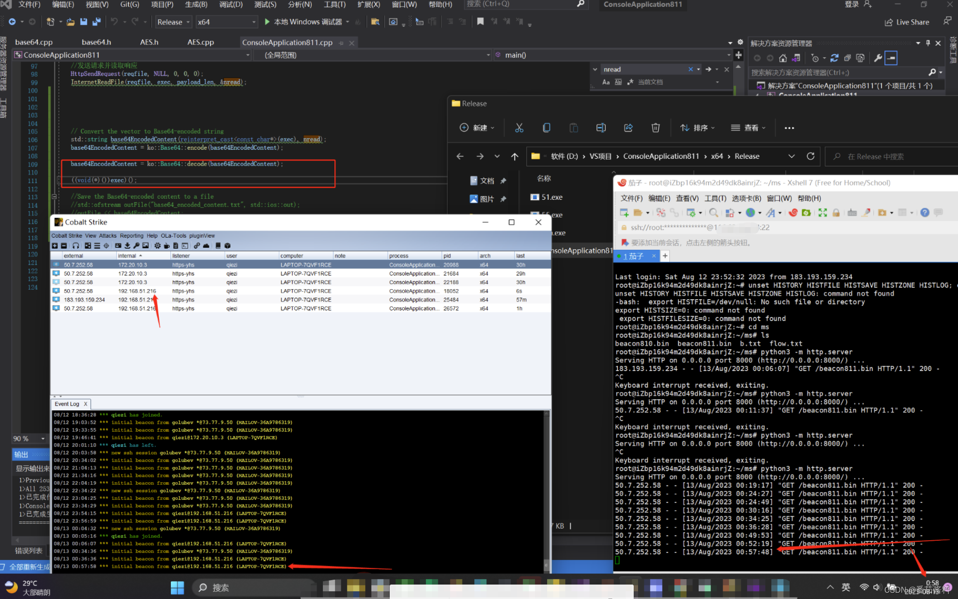Open Cobalt Strike Attacks menu
The image size is (958, 599).
[x=108, y=236]
